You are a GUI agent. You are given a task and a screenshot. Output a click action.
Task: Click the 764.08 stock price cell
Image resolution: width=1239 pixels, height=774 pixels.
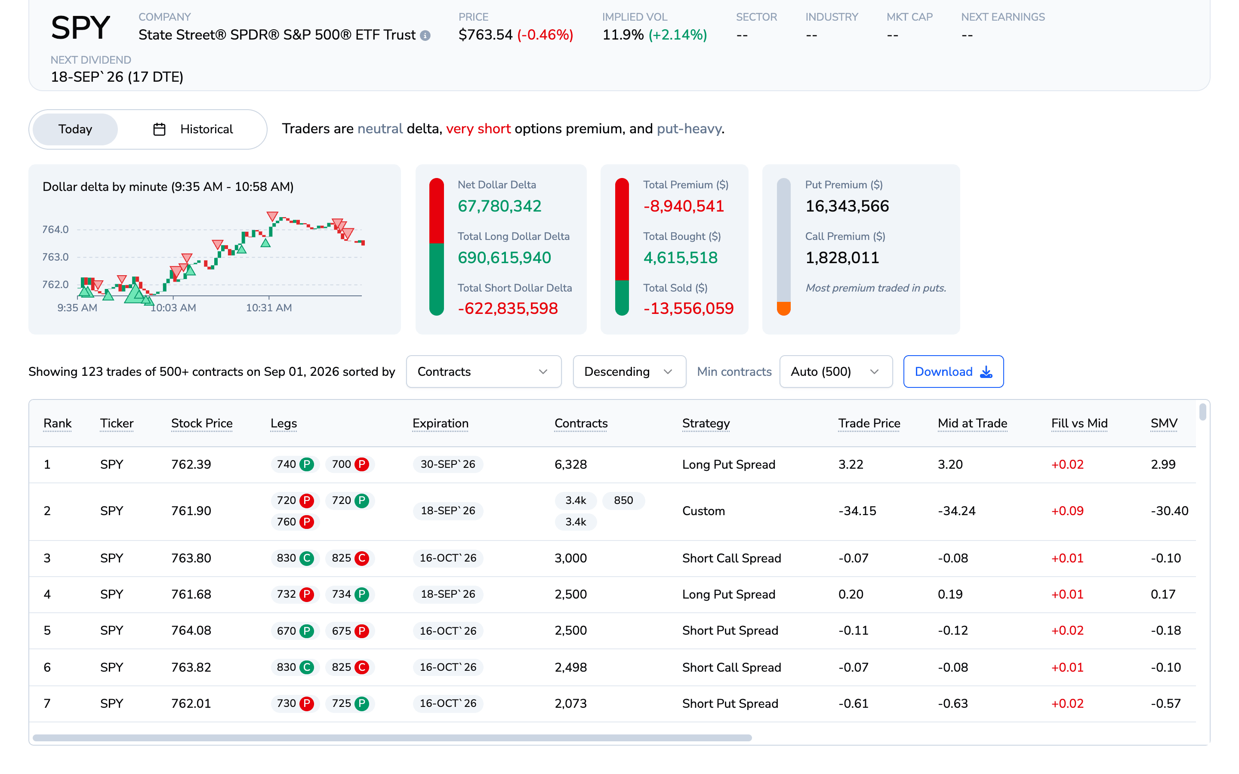(x=191, y=631)
